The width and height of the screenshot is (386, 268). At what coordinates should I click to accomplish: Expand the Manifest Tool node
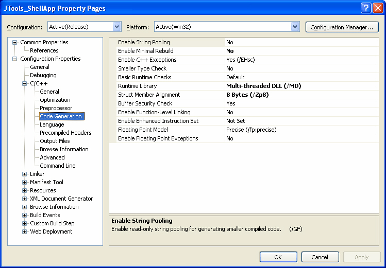(24, 182)
